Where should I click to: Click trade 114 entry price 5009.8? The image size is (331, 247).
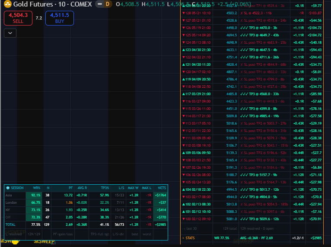tap(232, 116)
